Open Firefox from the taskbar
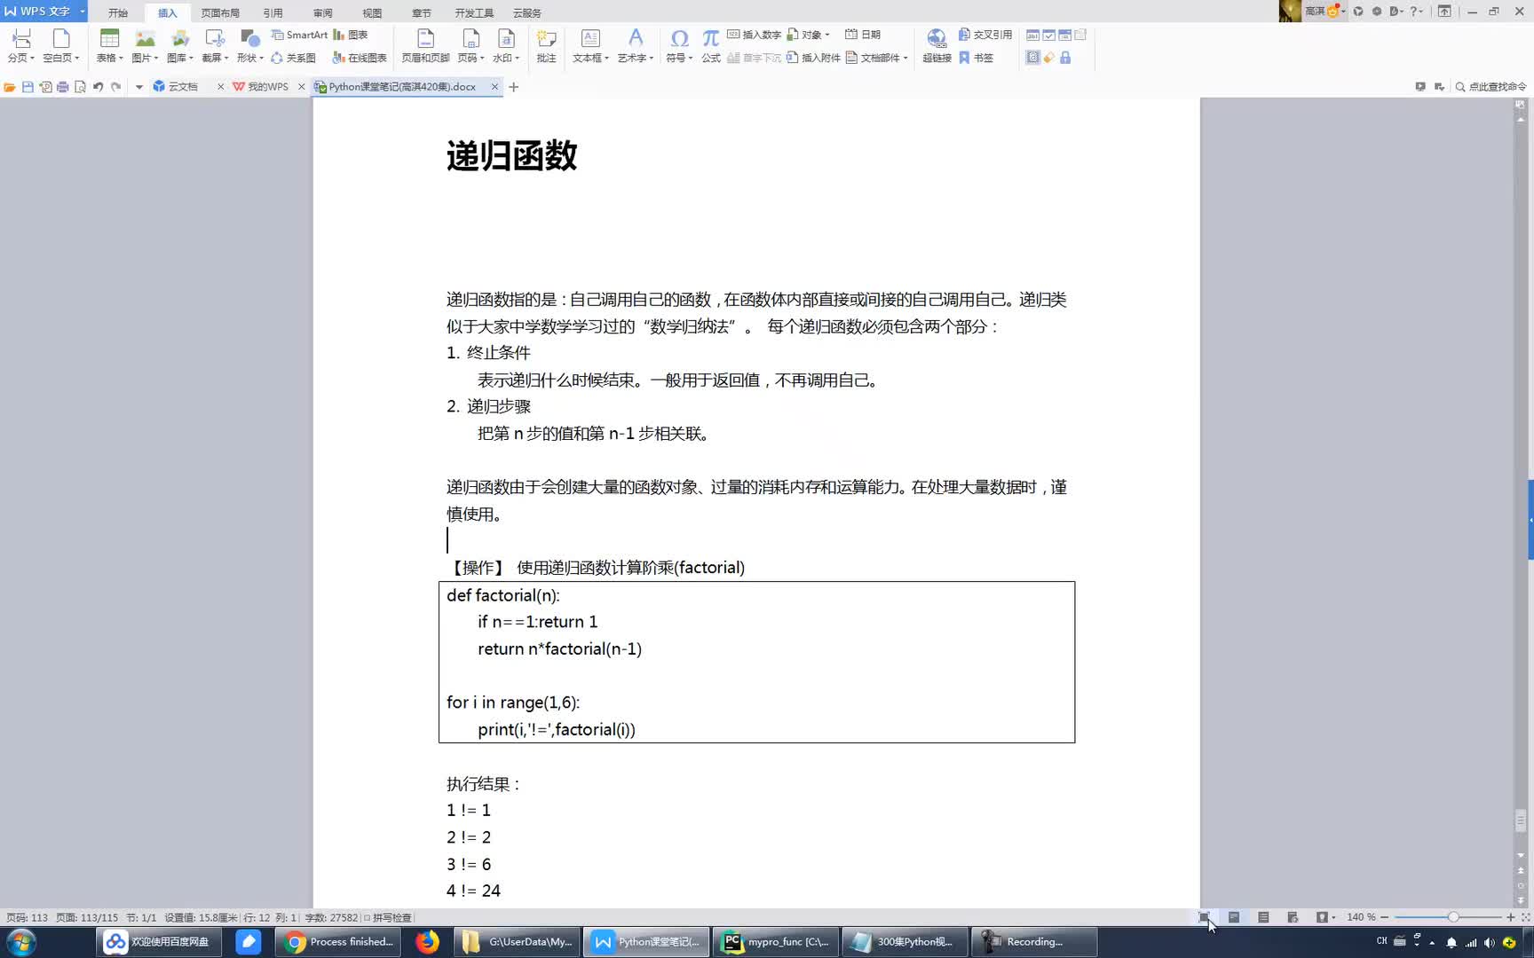Screen dimensions: 1534x958 [428, 942]
